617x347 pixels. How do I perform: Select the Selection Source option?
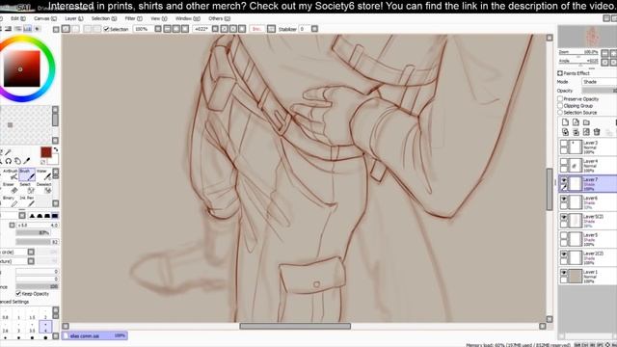(560, 113)
